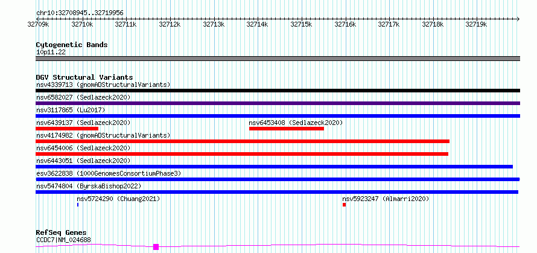
Task: Click the 32717k ruler tick label
Action: click(x=389, y=24)
